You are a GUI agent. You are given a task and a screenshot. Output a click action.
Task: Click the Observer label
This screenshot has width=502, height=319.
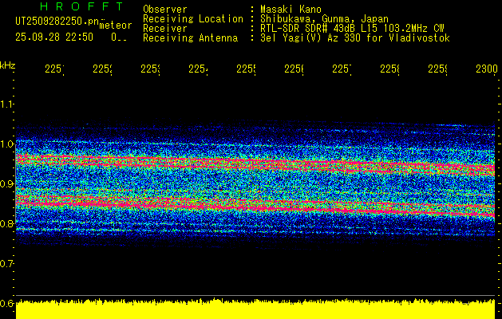165,9
